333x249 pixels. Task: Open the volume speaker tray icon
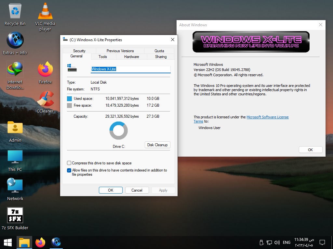click(277, 243)
